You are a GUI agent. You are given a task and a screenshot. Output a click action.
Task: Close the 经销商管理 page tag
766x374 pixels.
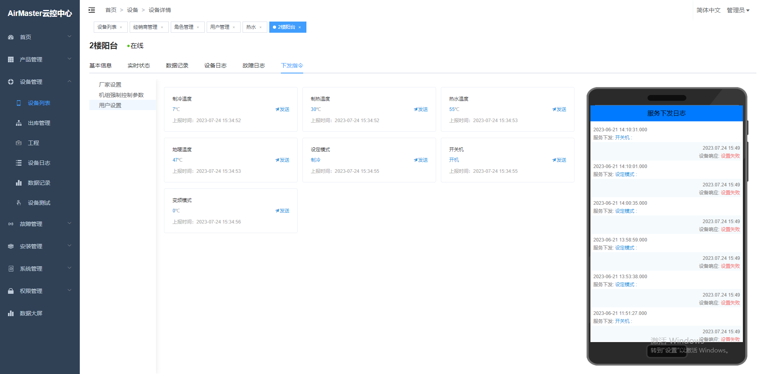tap(162, 27)
